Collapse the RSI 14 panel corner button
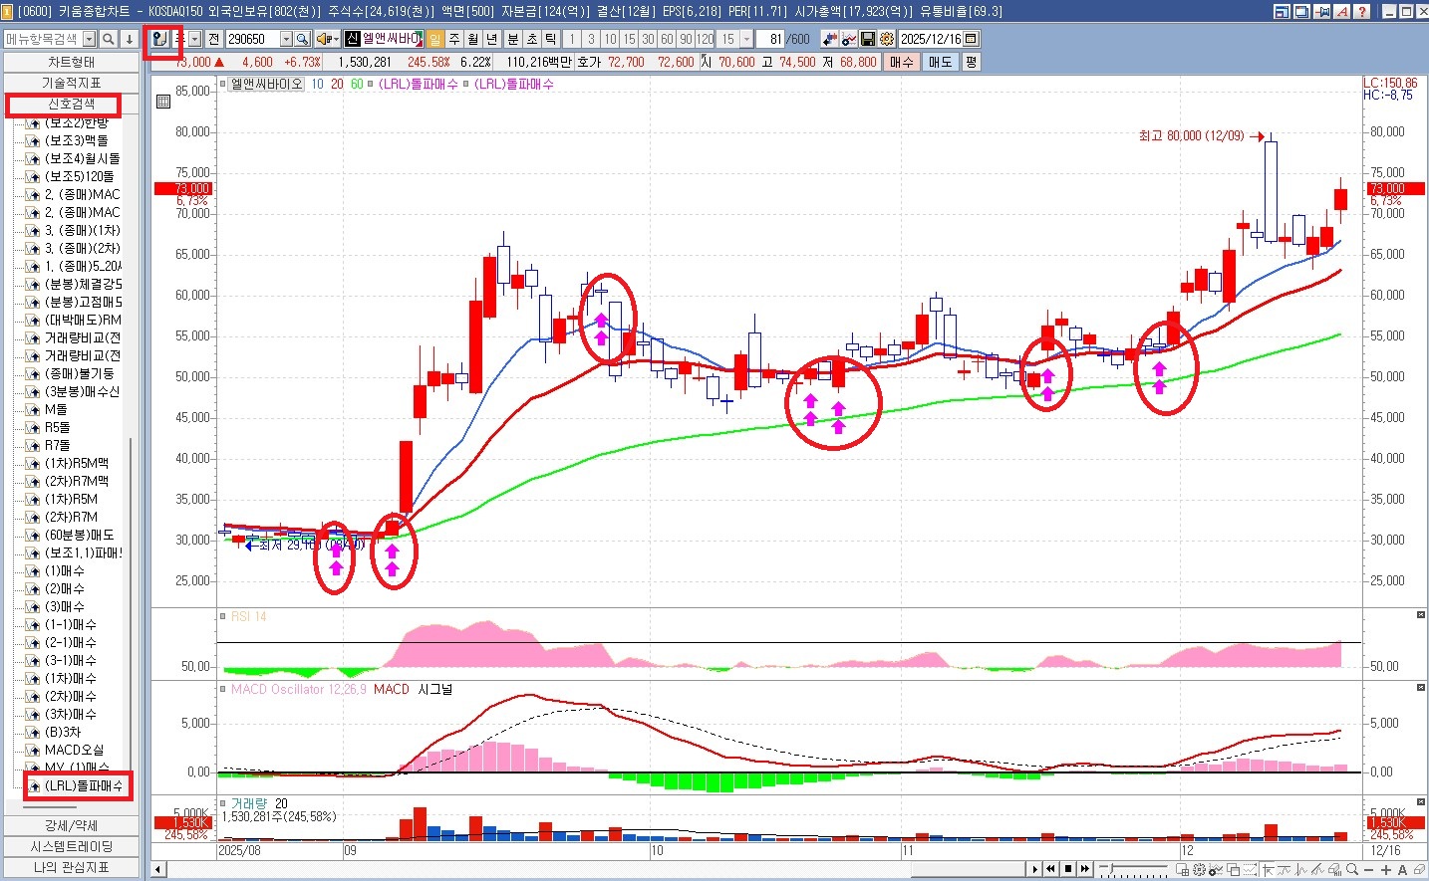This screenshot has height=881, width=1429. tap(1421, 615)
